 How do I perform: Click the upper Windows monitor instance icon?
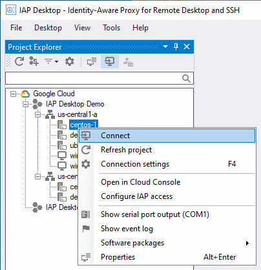tap(62, 156)
